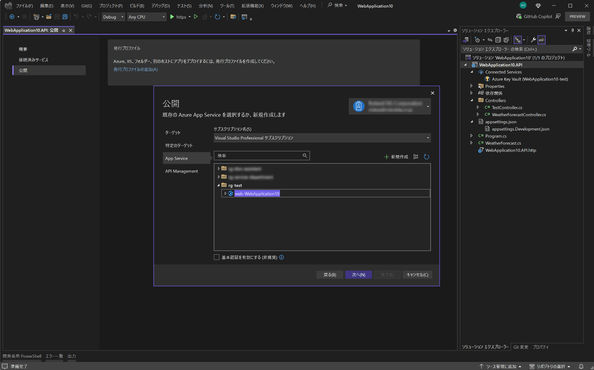Expand the web-WebApplication10 node
This screenshot has height=370, width=594.
tap(225, 193)
